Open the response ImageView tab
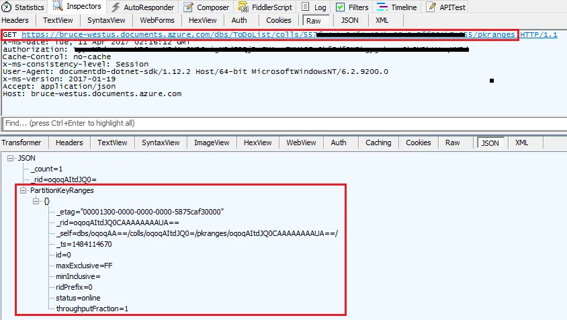 click(212, 143)
